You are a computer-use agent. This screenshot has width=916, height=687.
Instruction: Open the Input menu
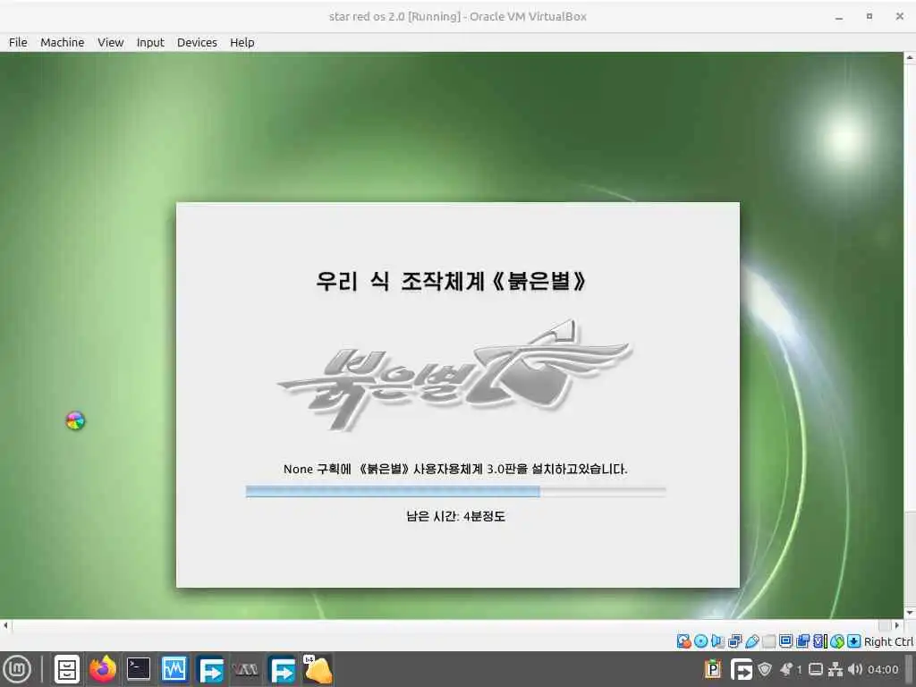(150, 43)
